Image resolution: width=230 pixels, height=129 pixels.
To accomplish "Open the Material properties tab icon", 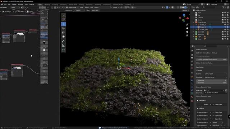I will pos(192,97).
